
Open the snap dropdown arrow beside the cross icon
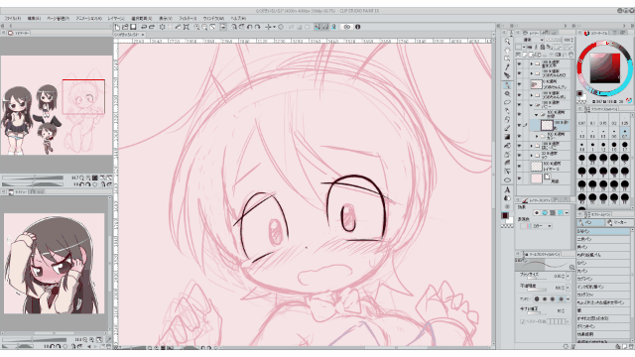tap(274, 27)
